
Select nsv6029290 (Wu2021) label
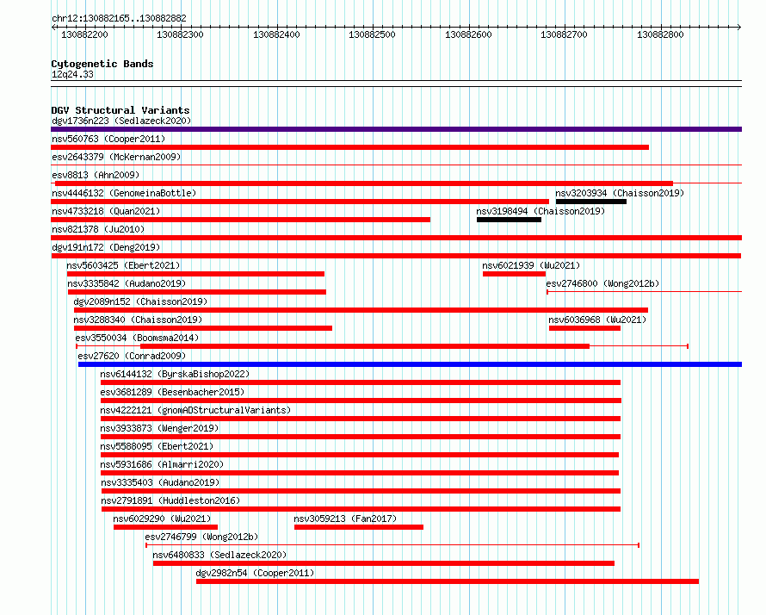[162, 519]
